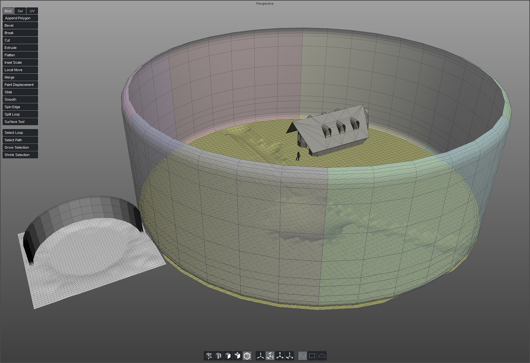Activate the outlined body selection cube icon
Image resolution: width=530 pixels, height=363 pixels.
247,356
